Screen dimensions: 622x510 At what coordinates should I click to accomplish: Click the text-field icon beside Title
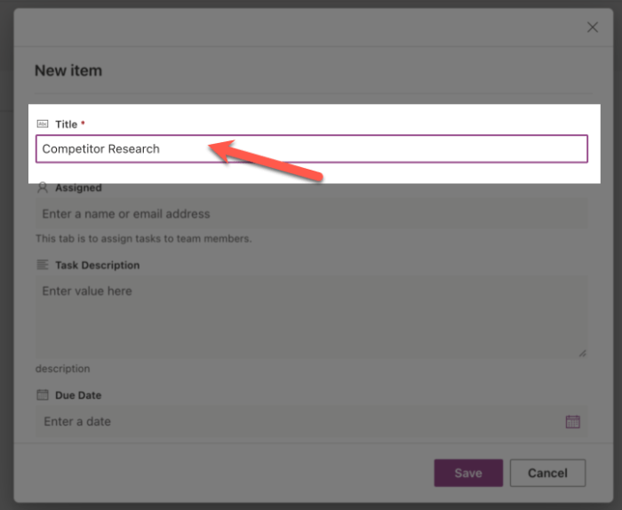(x=43, y=124)
